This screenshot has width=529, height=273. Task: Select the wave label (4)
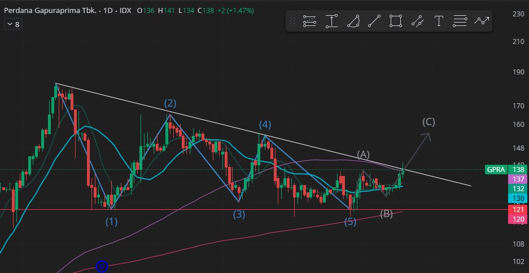click(265, 125)
